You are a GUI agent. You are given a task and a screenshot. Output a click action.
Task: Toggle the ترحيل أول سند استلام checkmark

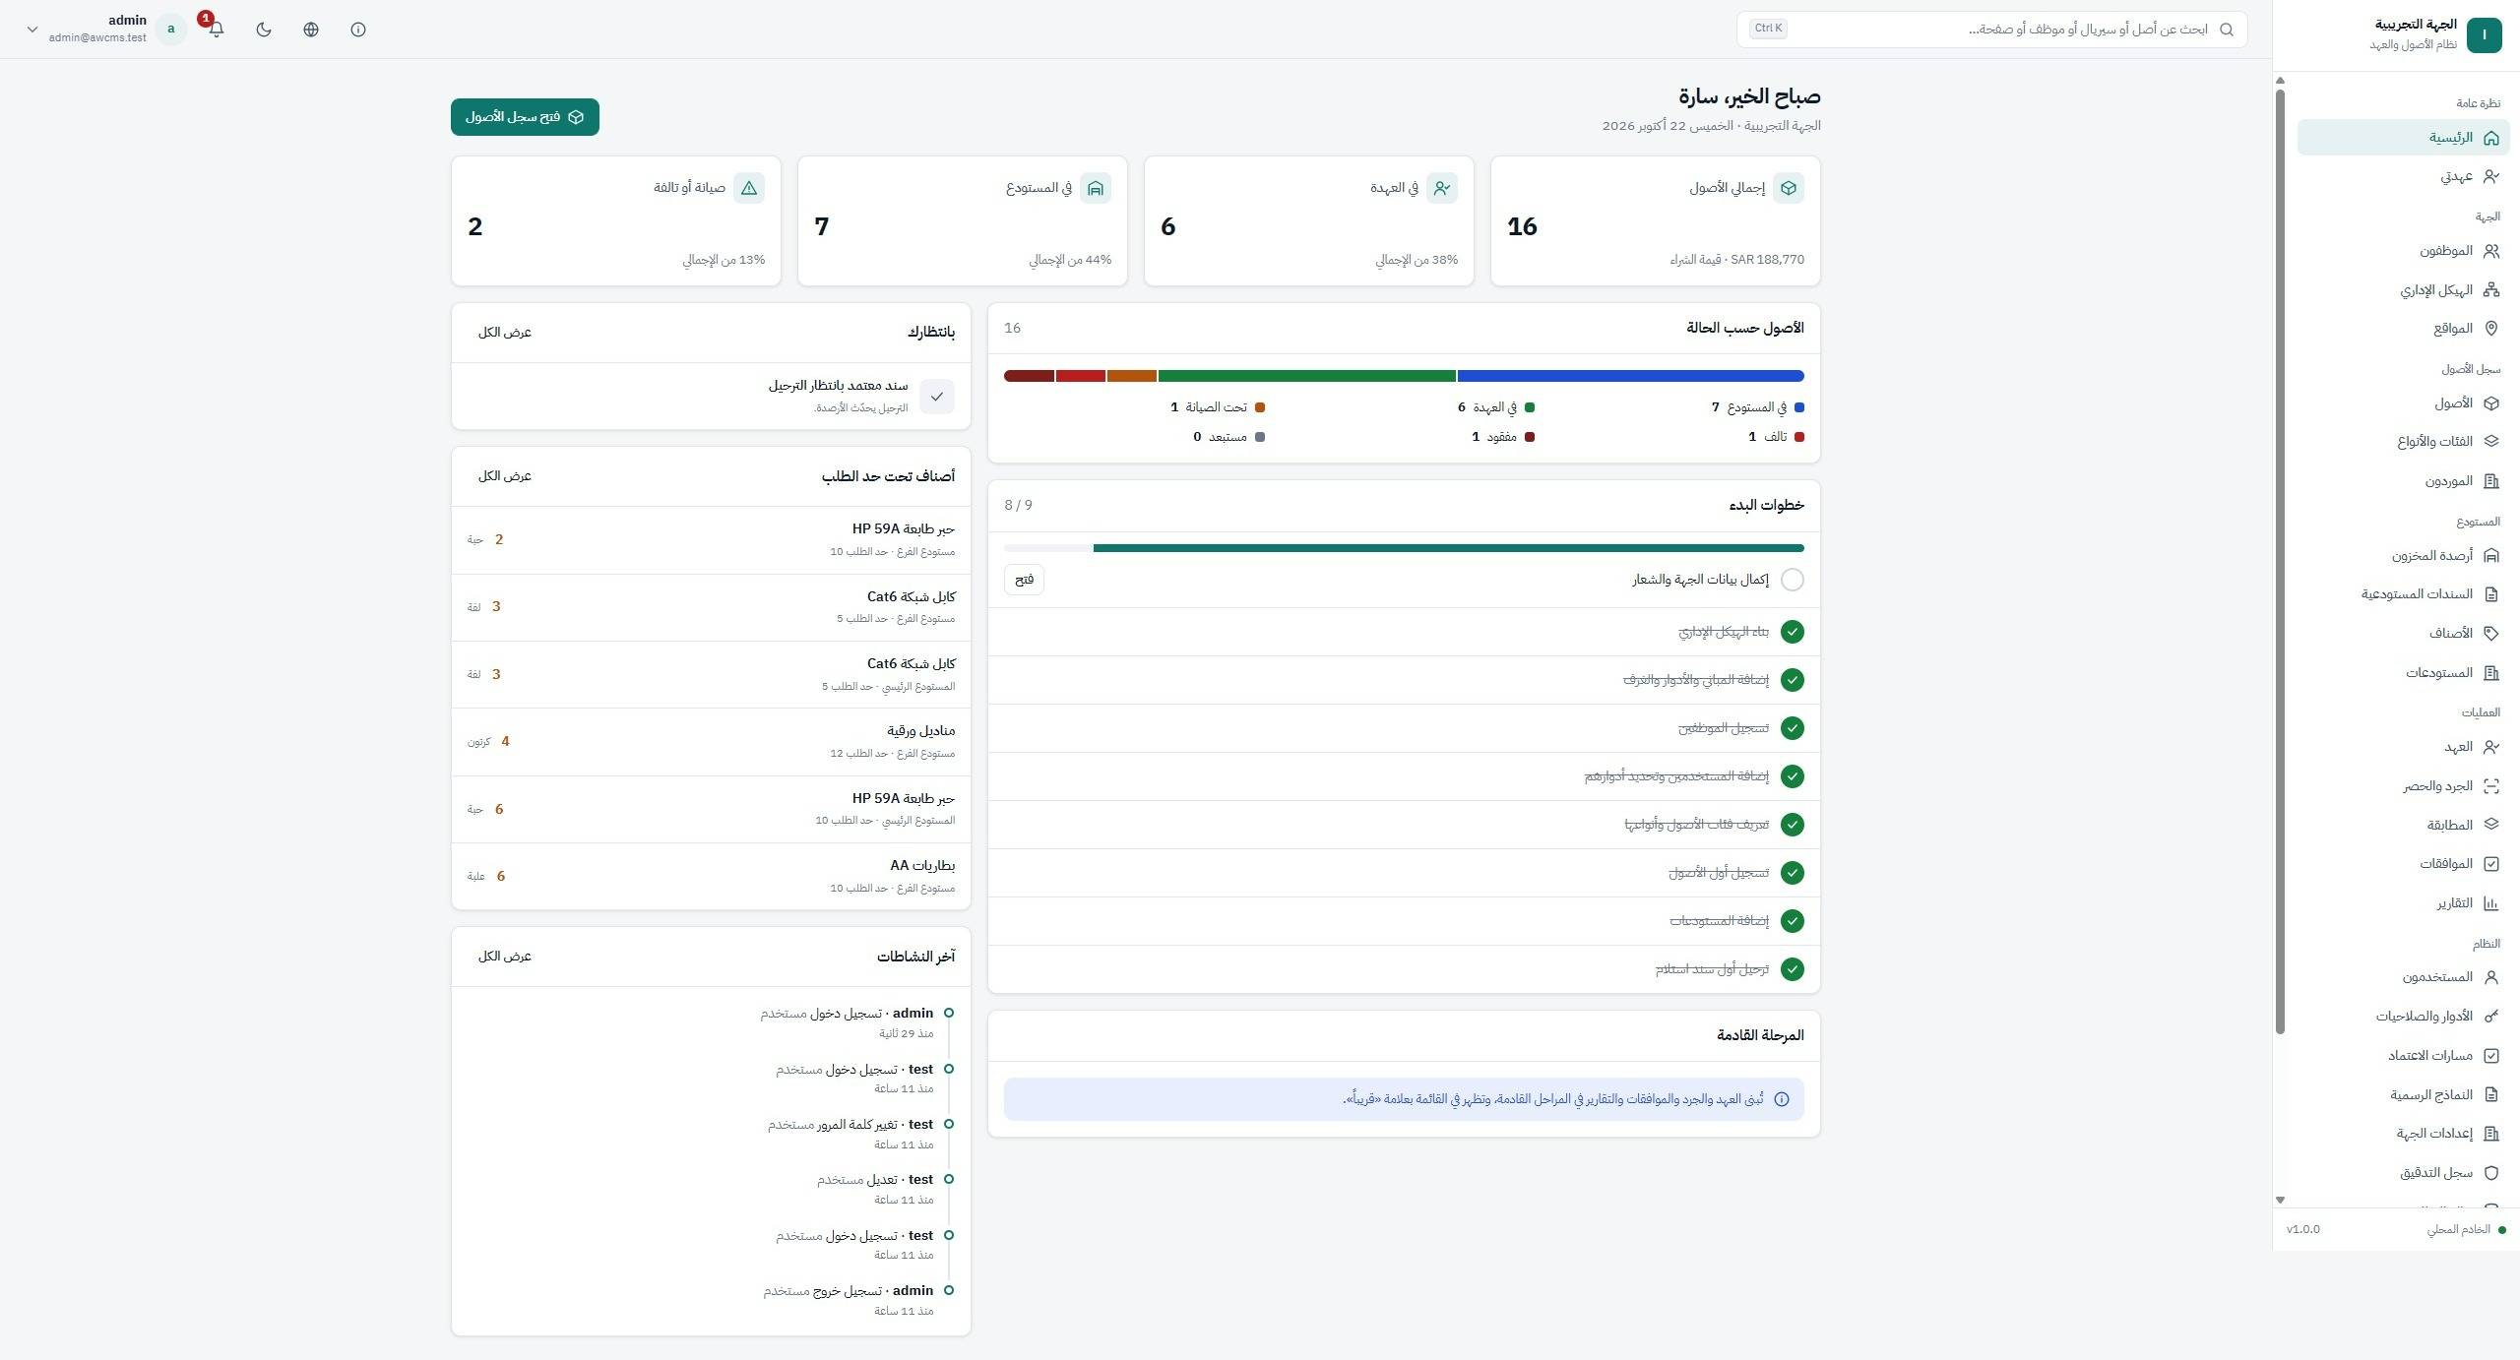coord(1793,969)
